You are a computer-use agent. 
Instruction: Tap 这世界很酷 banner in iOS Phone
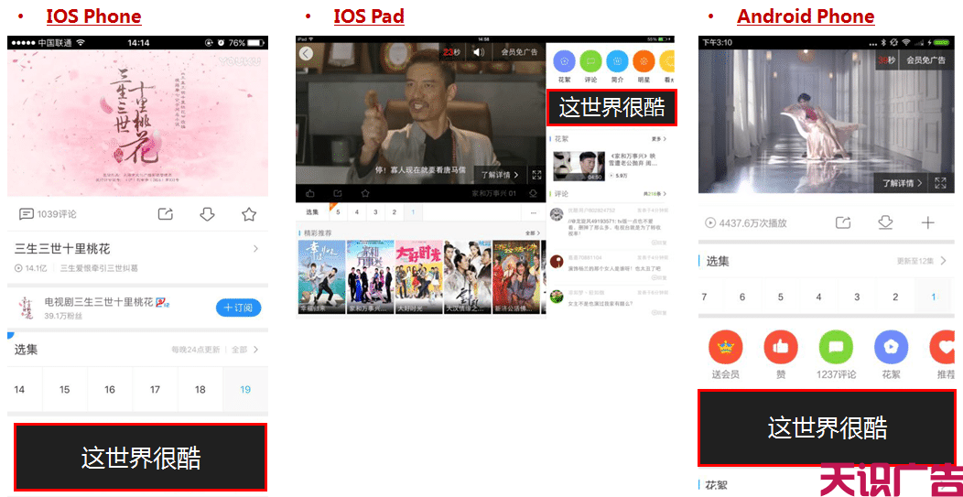(141, 457)
